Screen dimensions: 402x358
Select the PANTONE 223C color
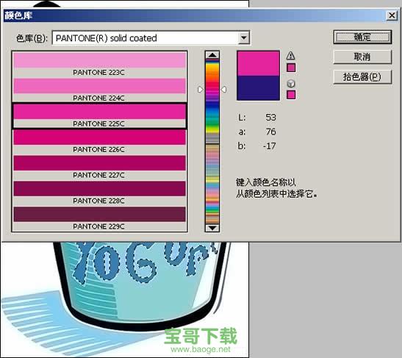[x=99, y=65]
